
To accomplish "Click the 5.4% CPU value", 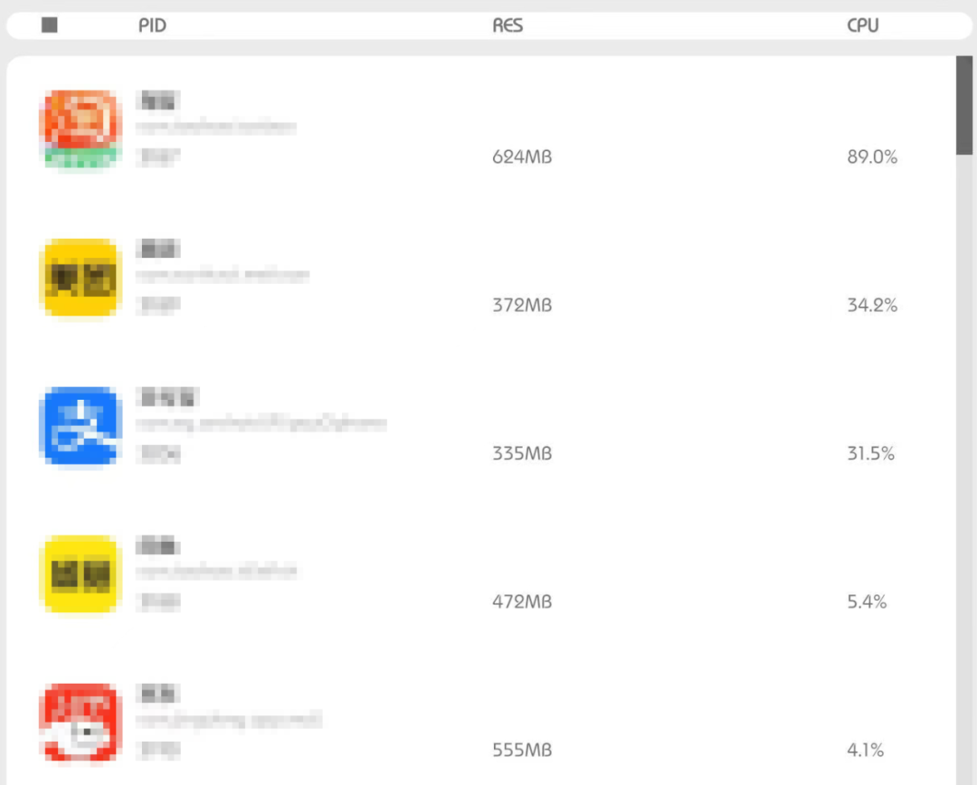I will pyautogui.click(x=867, y=601).
